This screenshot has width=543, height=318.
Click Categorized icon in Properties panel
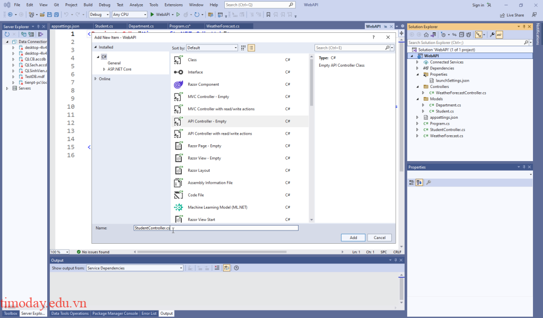(411, 182)
